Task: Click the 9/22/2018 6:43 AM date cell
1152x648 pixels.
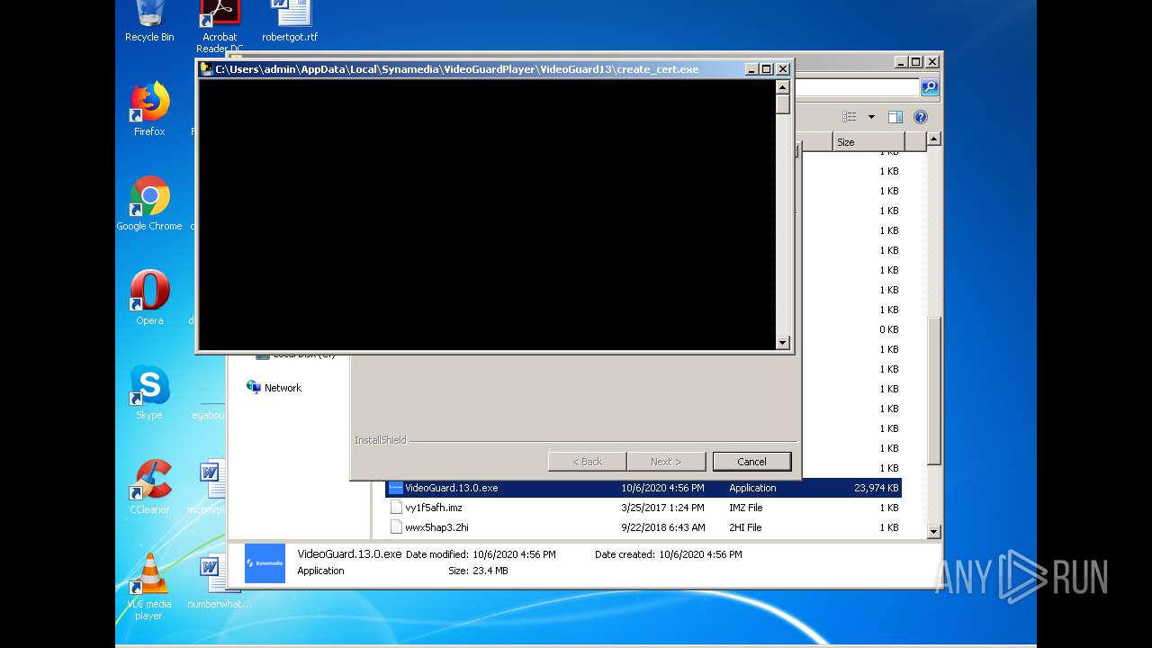Action: coord(663,527)
